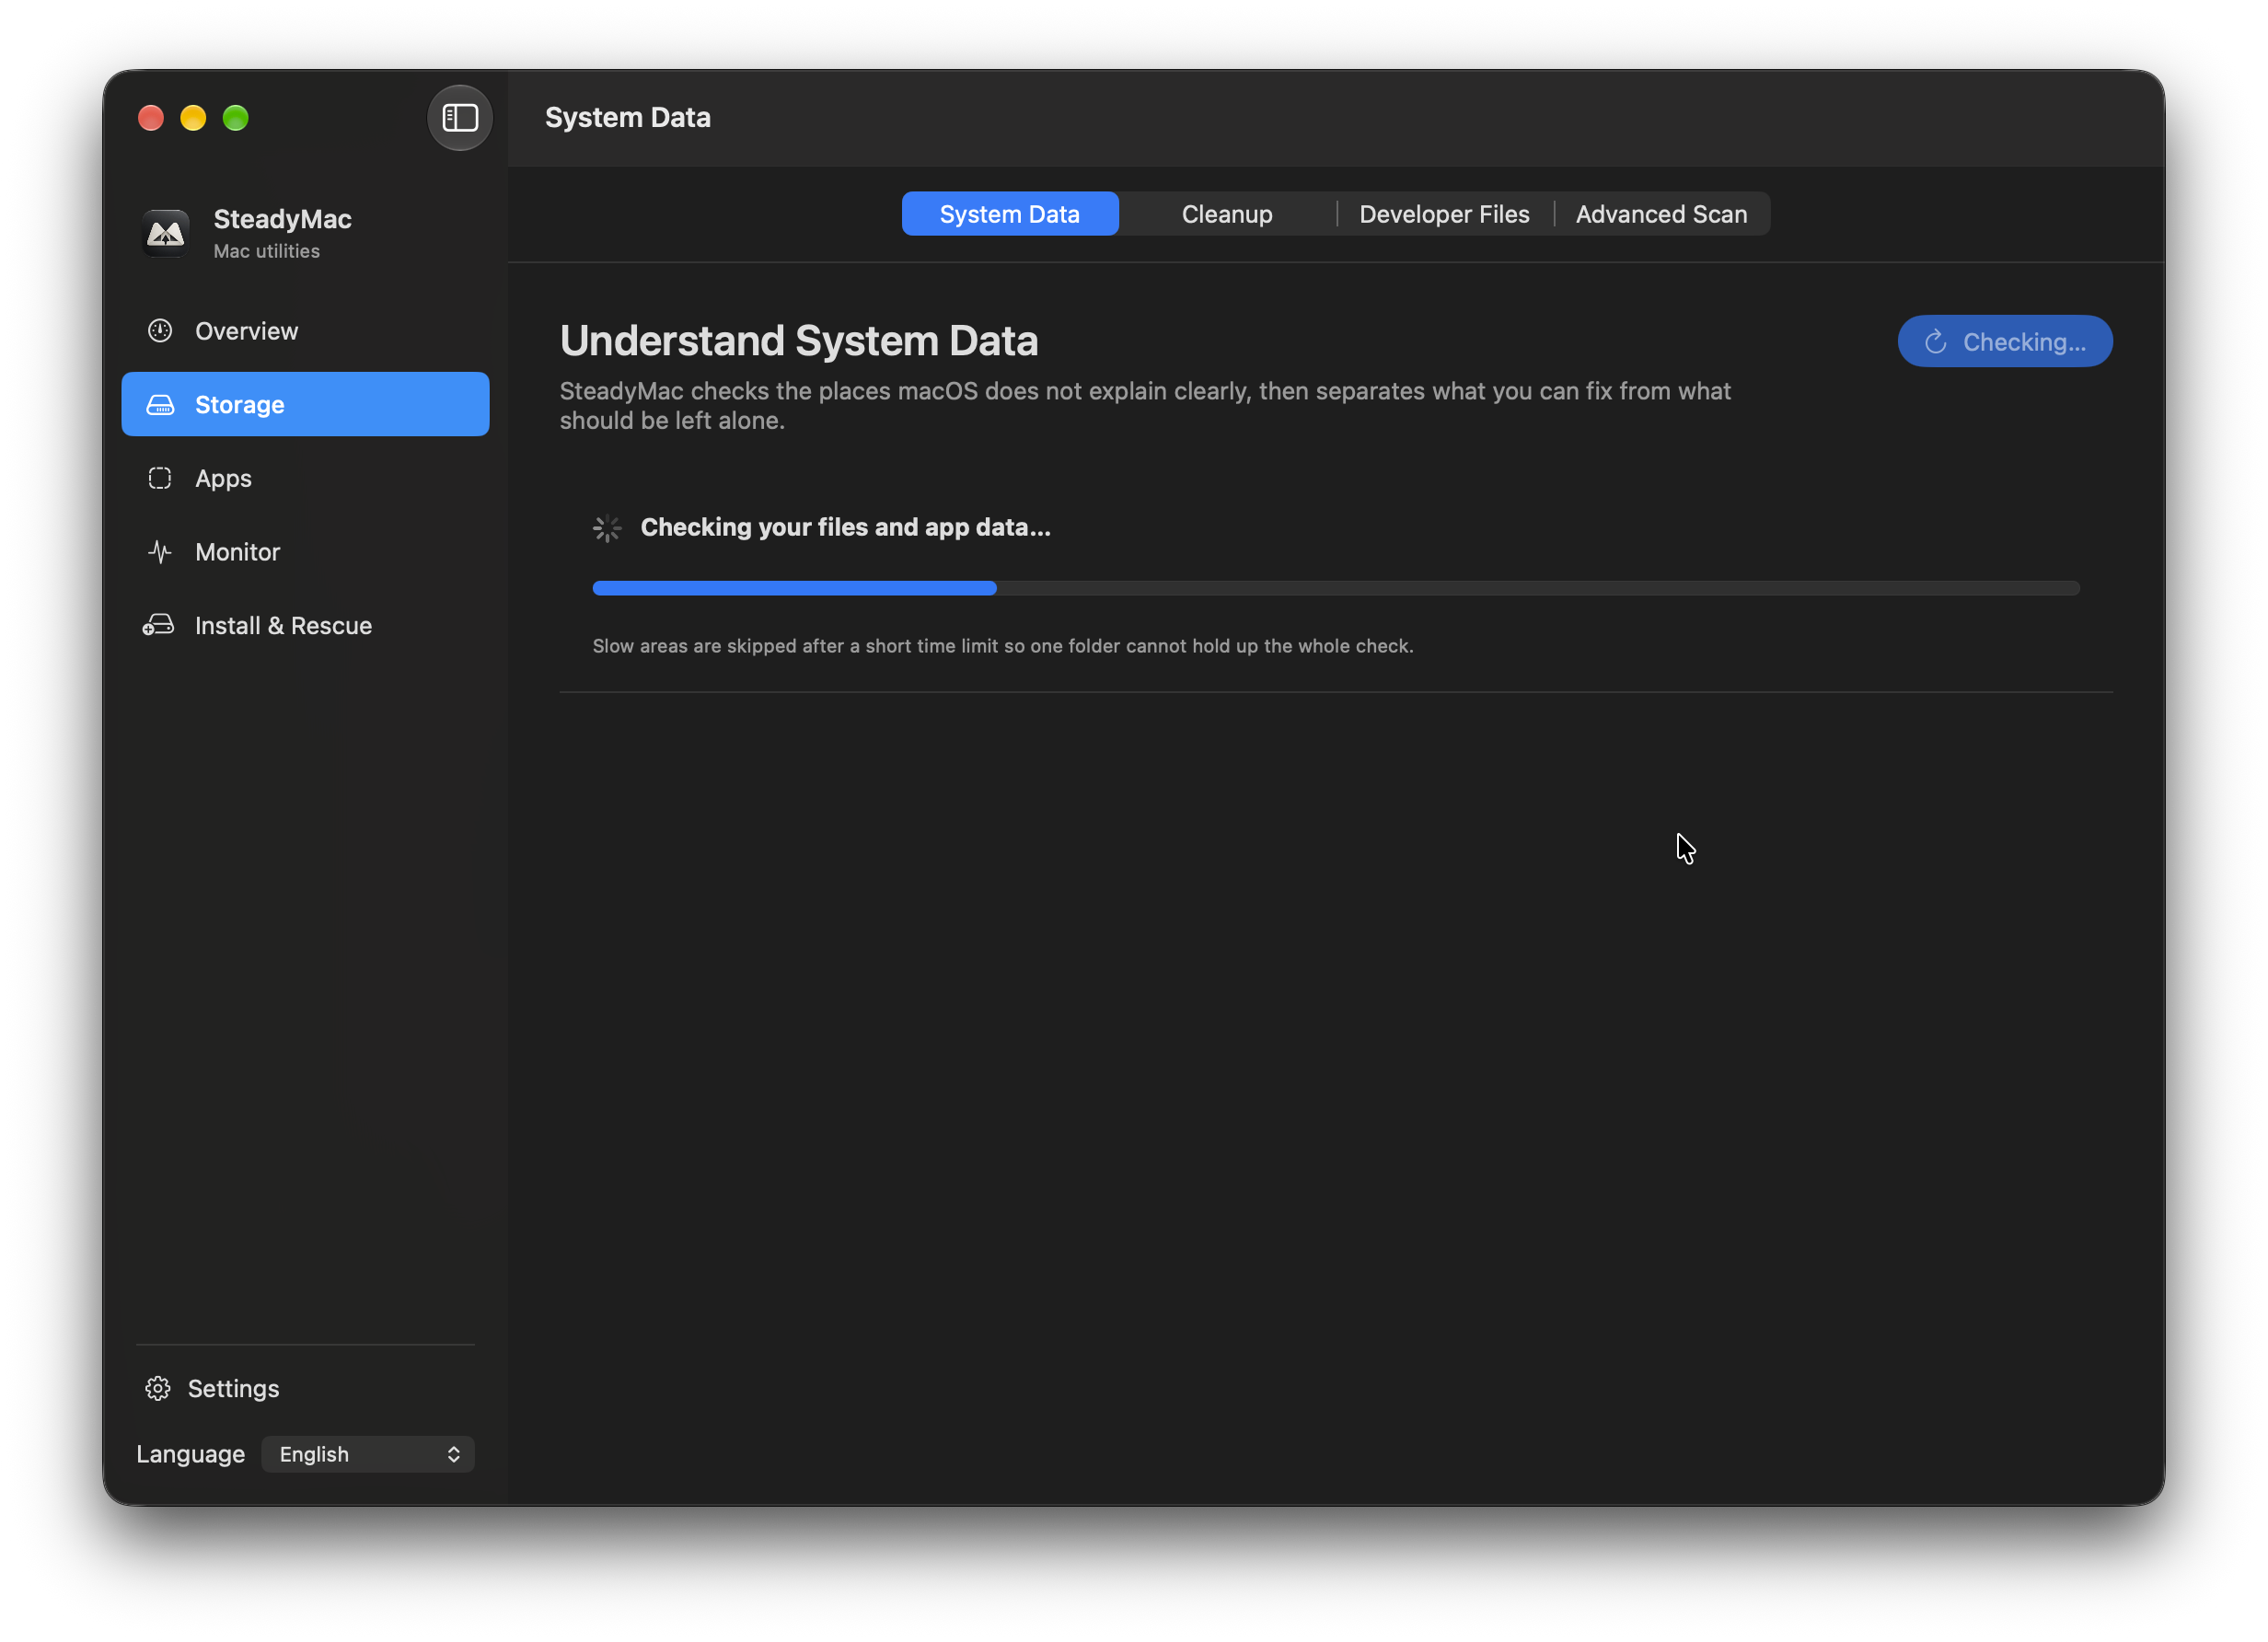This screenshot has width=2268, height=1642.
Task: Select Storage in the sidebar
Action: (305, 405)
